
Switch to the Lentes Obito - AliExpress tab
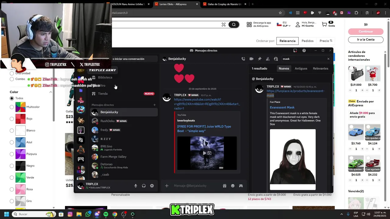[177, 4]
